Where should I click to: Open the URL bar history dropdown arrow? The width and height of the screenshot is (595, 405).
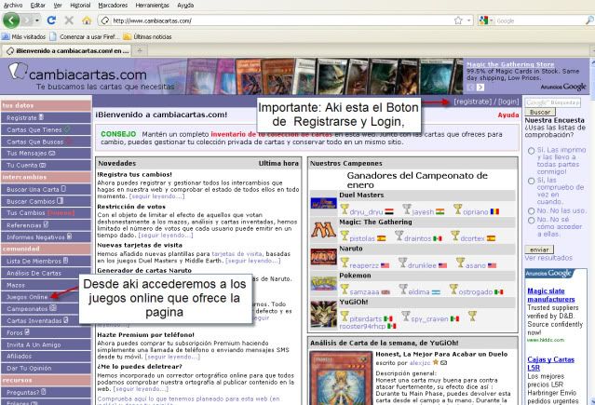tap(469, 20)
